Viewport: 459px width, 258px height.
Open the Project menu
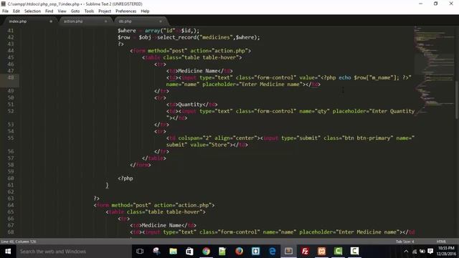tap(105, 11)
